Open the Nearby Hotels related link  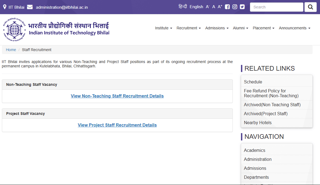[258, 123]
